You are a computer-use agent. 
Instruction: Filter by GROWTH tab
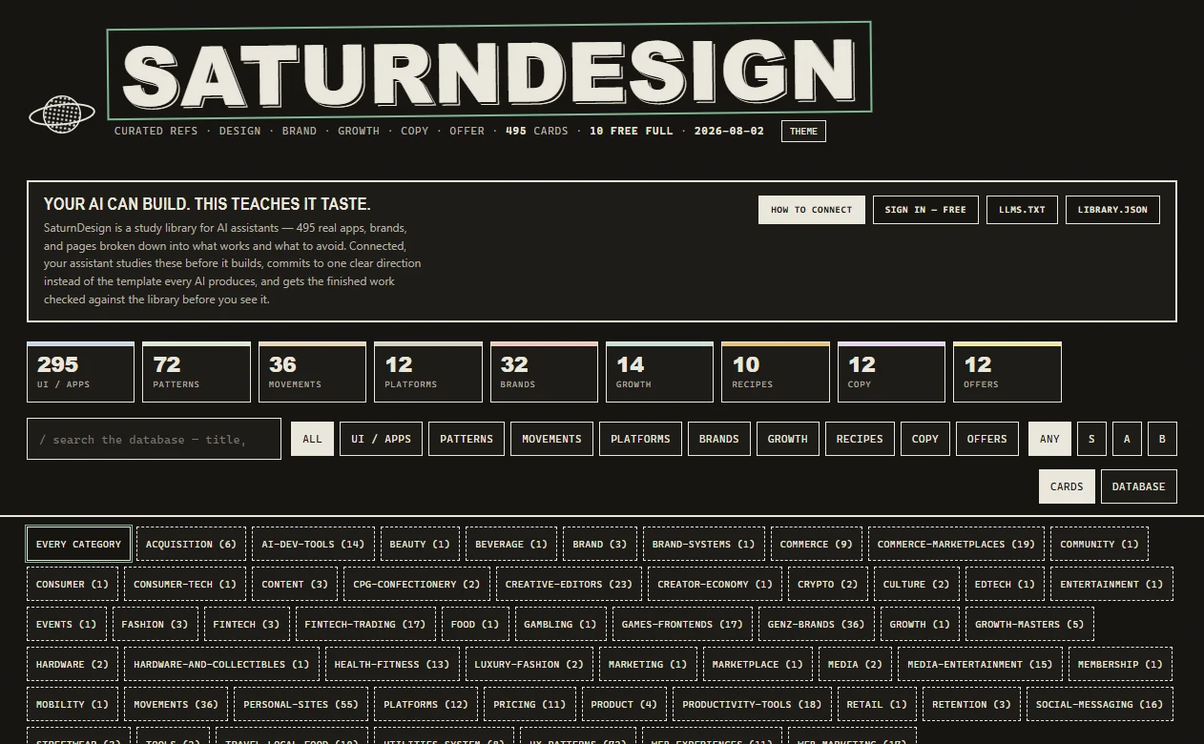(787, 439)
